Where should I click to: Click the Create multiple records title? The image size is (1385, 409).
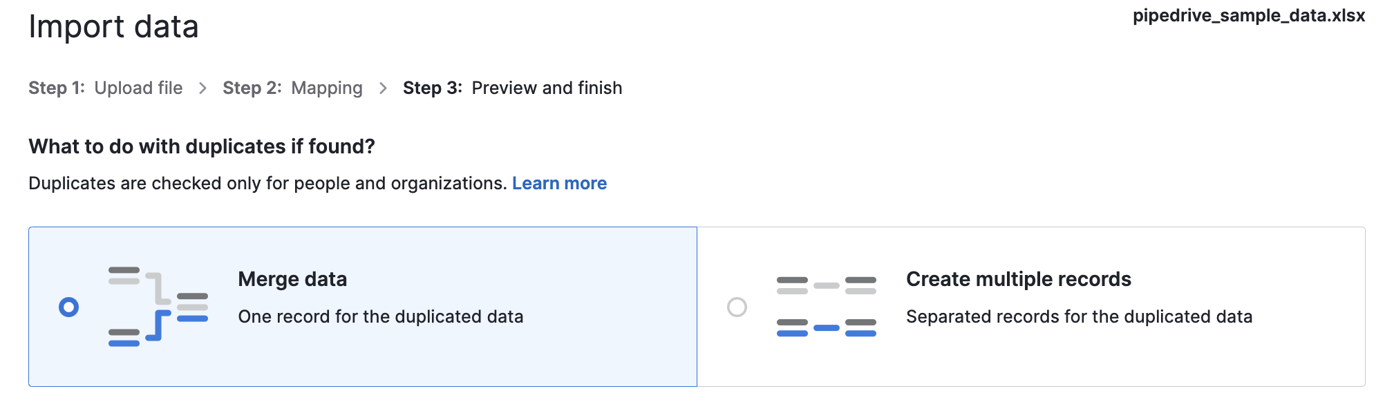(x=1018, y=280)
